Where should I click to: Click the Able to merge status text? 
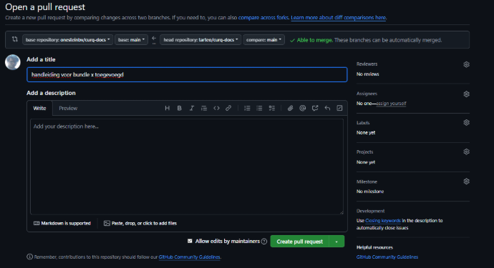(x=314, y=40)
